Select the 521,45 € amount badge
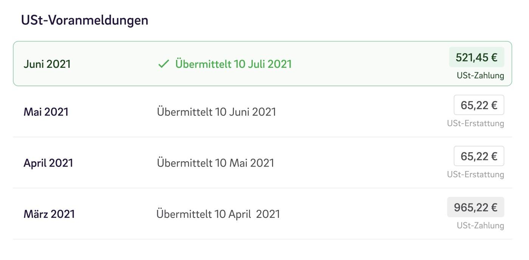 click(476, 57)
